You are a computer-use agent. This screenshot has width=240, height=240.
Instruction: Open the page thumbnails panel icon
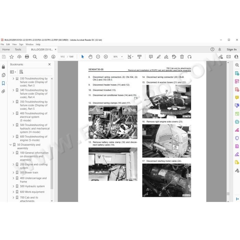(3, 75)
